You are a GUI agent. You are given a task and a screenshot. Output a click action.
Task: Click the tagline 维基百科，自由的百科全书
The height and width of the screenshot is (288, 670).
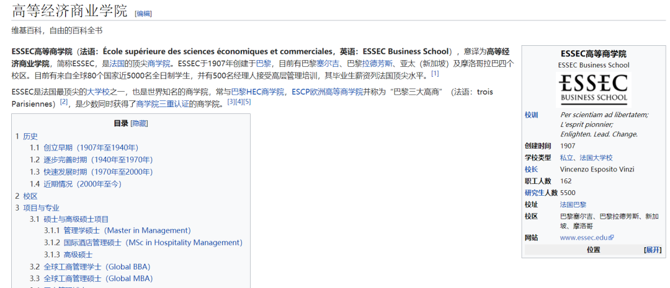[x=57, y=31]
